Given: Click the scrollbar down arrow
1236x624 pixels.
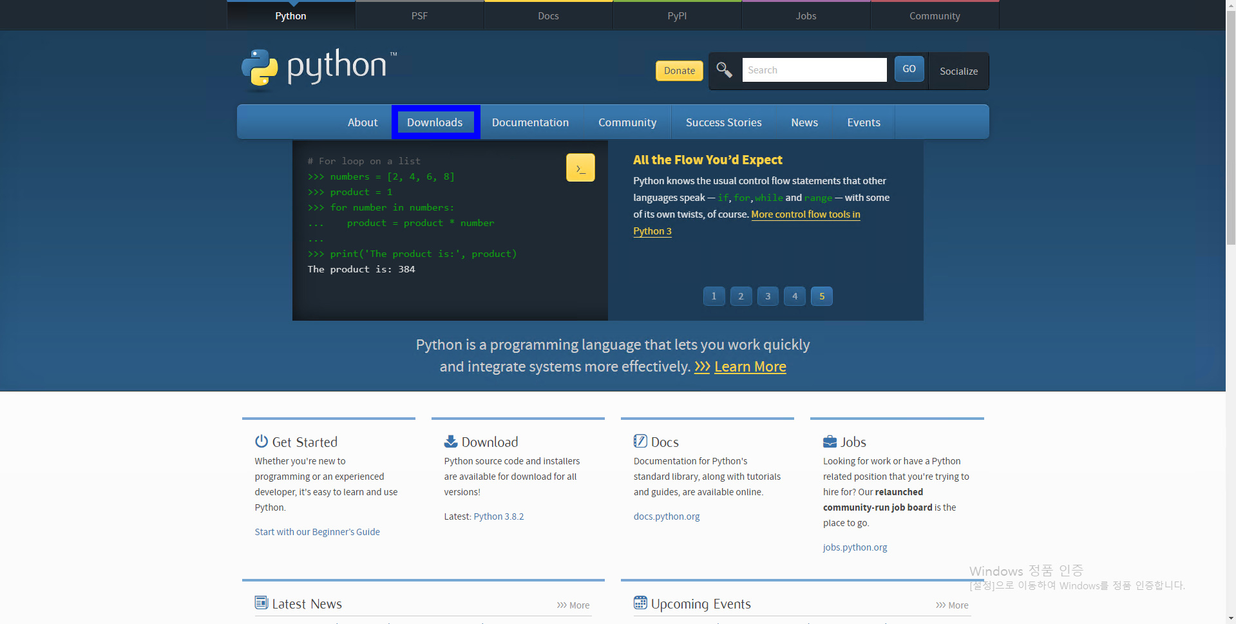Looking at the screenshot, I should tap(1231, 619).
